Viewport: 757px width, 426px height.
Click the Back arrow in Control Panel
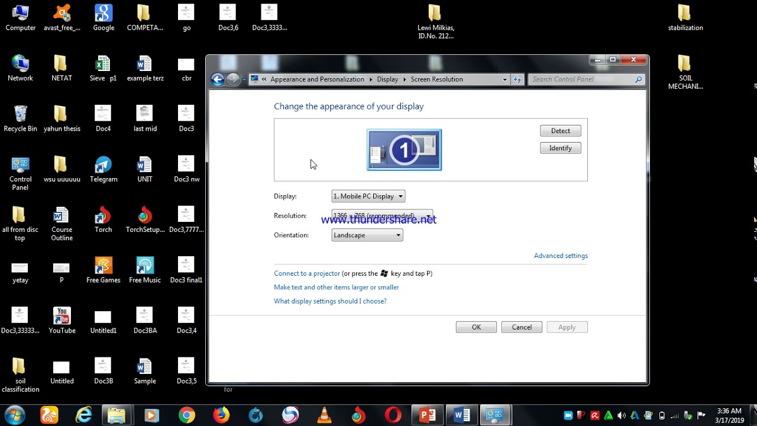point(218,79)
